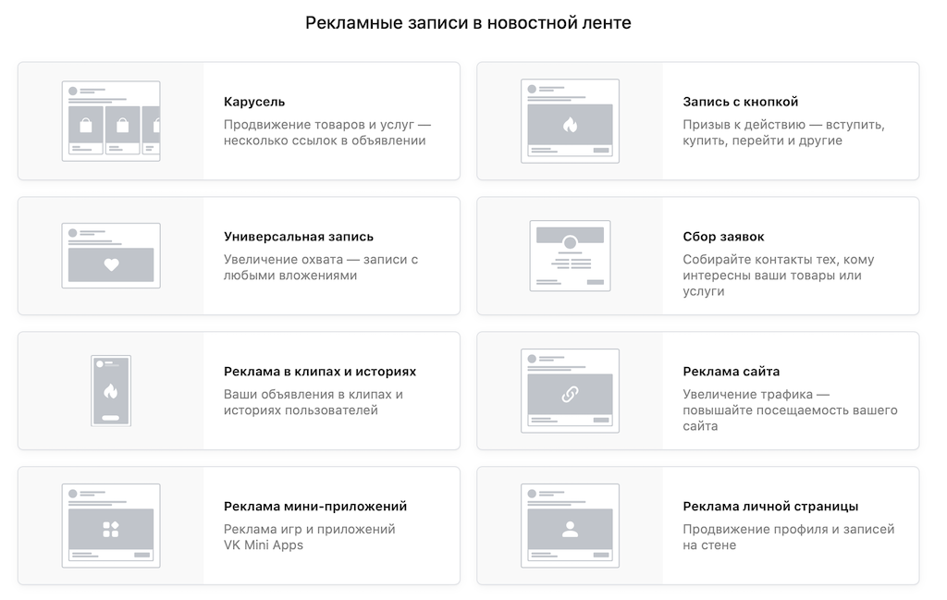The image size is (947, 600).
Task: Click the person icon on Реклама личной страницы
Action: coord(571,529)
